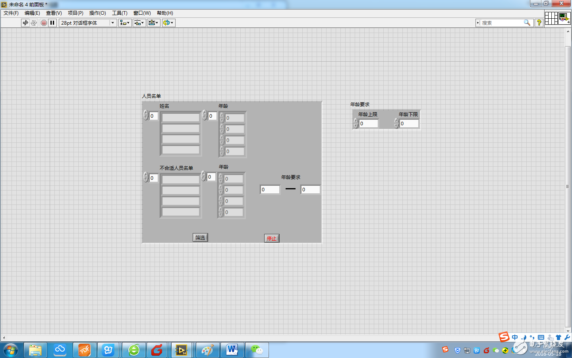The height and width of the screenshot is (358, 572).
Task: Open the PDF application on the taskbar
Action: tap(85, 350)
